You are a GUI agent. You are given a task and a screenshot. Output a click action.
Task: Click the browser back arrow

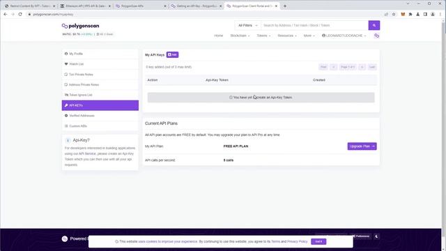coord(6,14)
